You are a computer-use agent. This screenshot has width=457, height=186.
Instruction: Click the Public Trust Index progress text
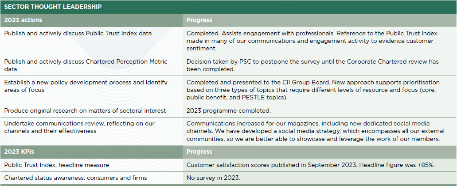coord(312,41)
